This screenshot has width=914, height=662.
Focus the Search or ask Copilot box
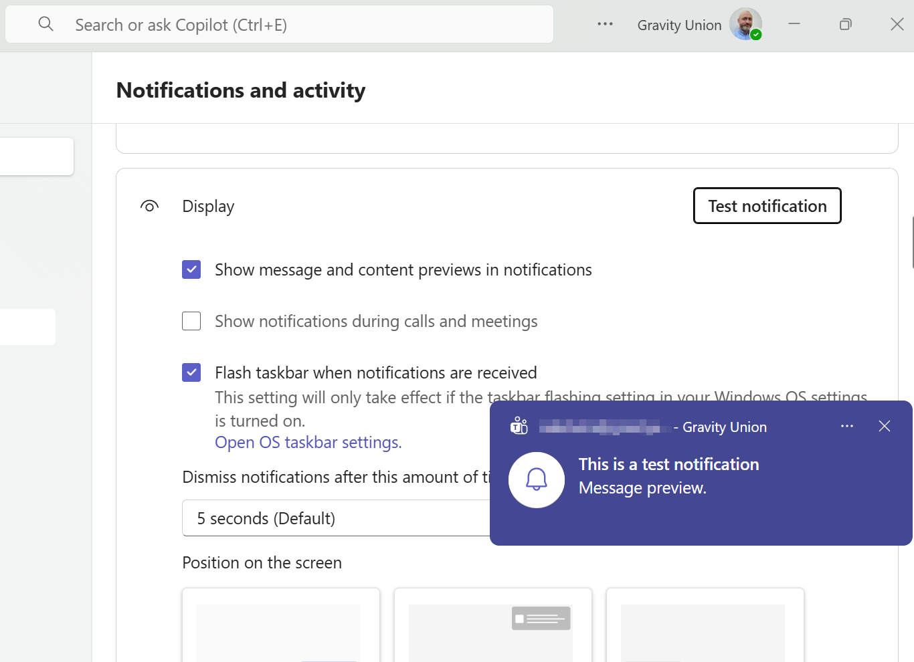click(280, 25)
